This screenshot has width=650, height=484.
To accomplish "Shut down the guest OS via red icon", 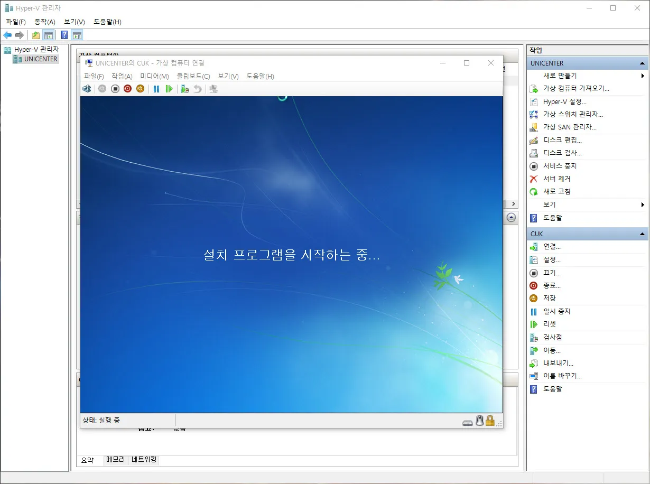I will coord(127,89).
